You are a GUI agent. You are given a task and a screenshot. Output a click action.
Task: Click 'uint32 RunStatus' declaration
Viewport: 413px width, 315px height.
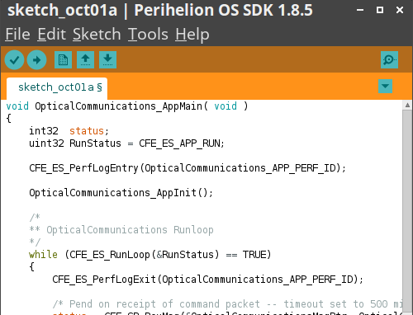[x=75, y=143]
